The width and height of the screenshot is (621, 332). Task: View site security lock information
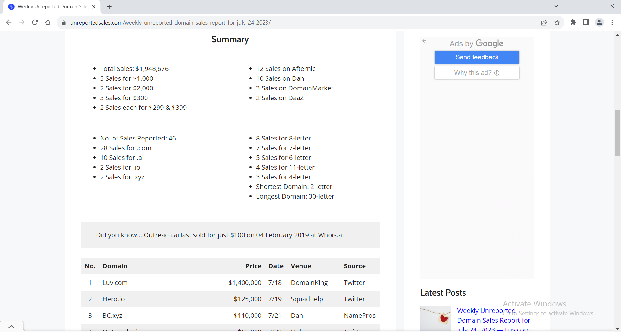point(64,23)
